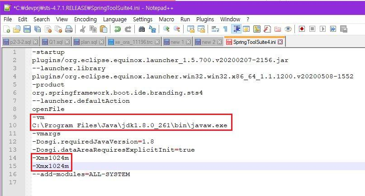
Task: Open the File menu
Action: (8, 19)
